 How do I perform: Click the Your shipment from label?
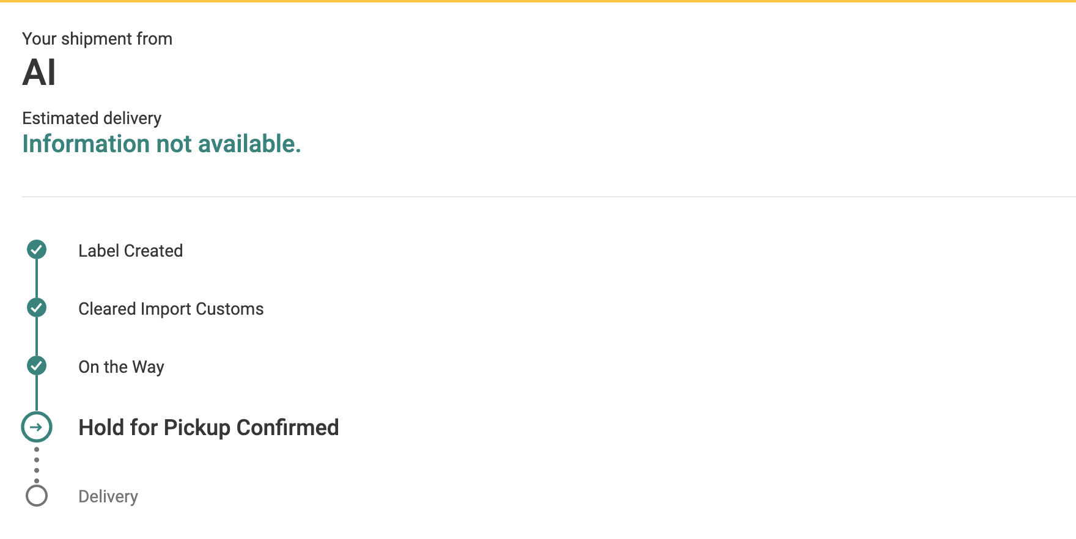click(97, 38)
